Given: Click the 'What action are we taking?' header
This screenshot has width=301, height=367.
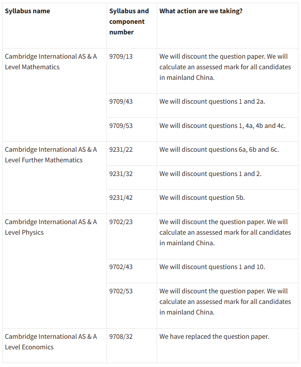Looking at the screenshot, I should click(201, 11).
